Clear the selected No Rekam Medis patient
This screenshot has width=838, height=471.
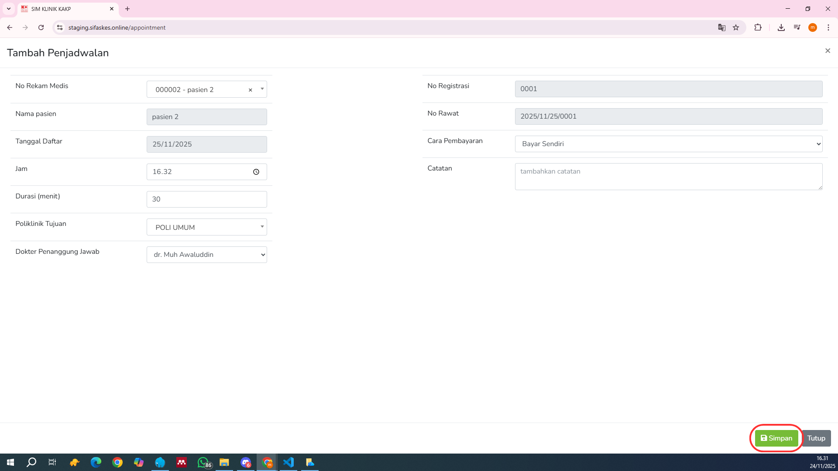250,90
